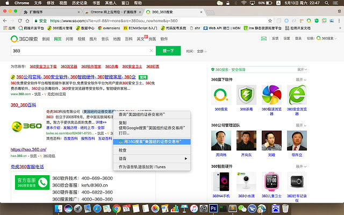
Task: Click the Chrome back arrow
Action: click(5, 20)
